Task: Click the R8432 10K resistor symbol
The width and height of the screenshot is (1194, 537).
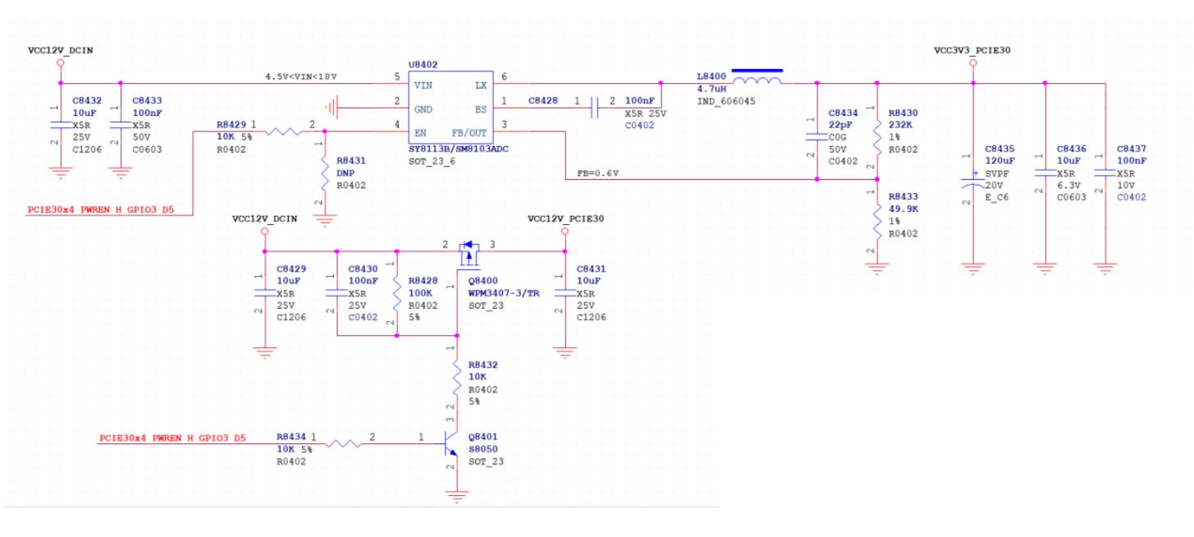Action: [457, 378]
